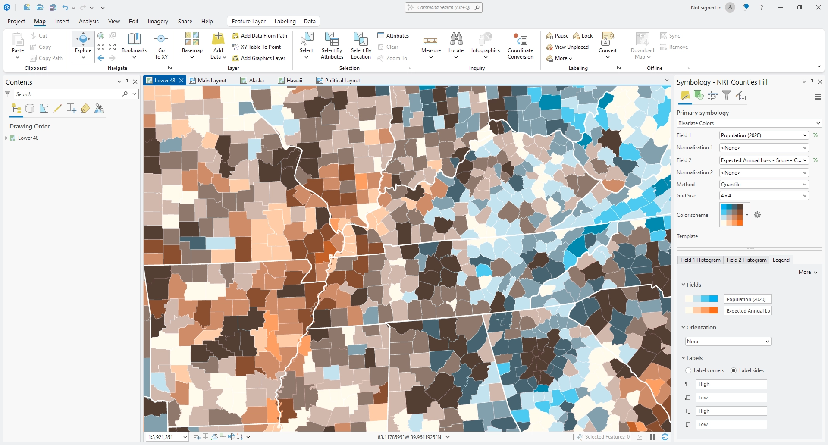Switch to List By Editing view
The width and height of the screenshot is (828, 445).
point(58,109)
